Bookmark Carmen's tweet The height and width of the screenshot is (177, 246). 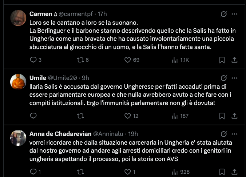[222, 60]
